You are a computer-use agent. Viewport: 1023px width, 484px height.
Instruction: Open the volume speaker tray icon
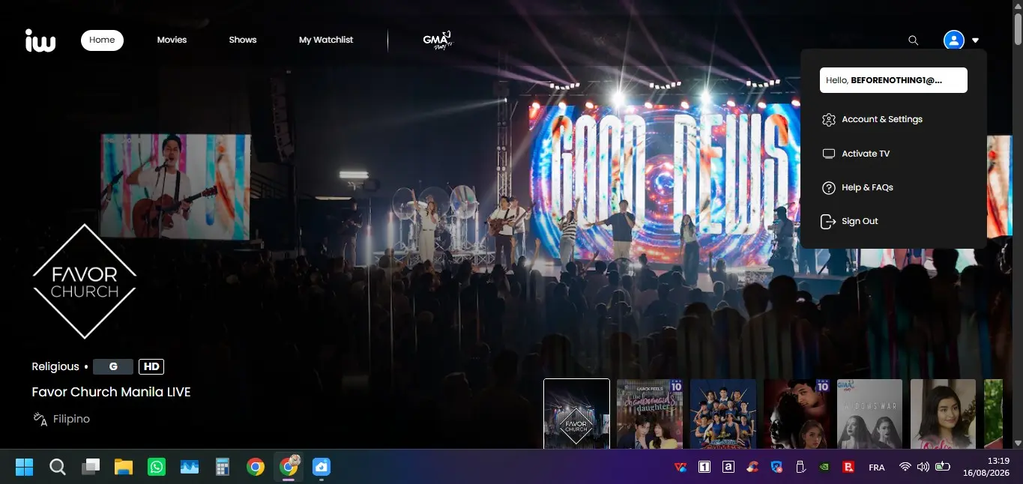[x=923, y=467]
